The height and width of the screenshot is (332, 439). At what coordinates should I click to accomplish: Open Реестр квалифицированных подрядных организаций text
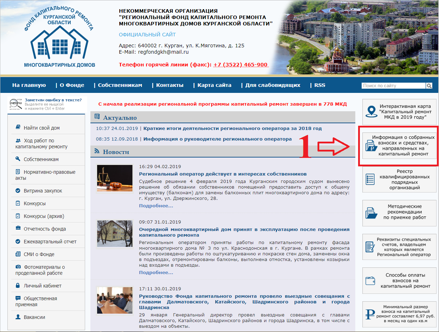pyautogui.click(x=405, y=179)
